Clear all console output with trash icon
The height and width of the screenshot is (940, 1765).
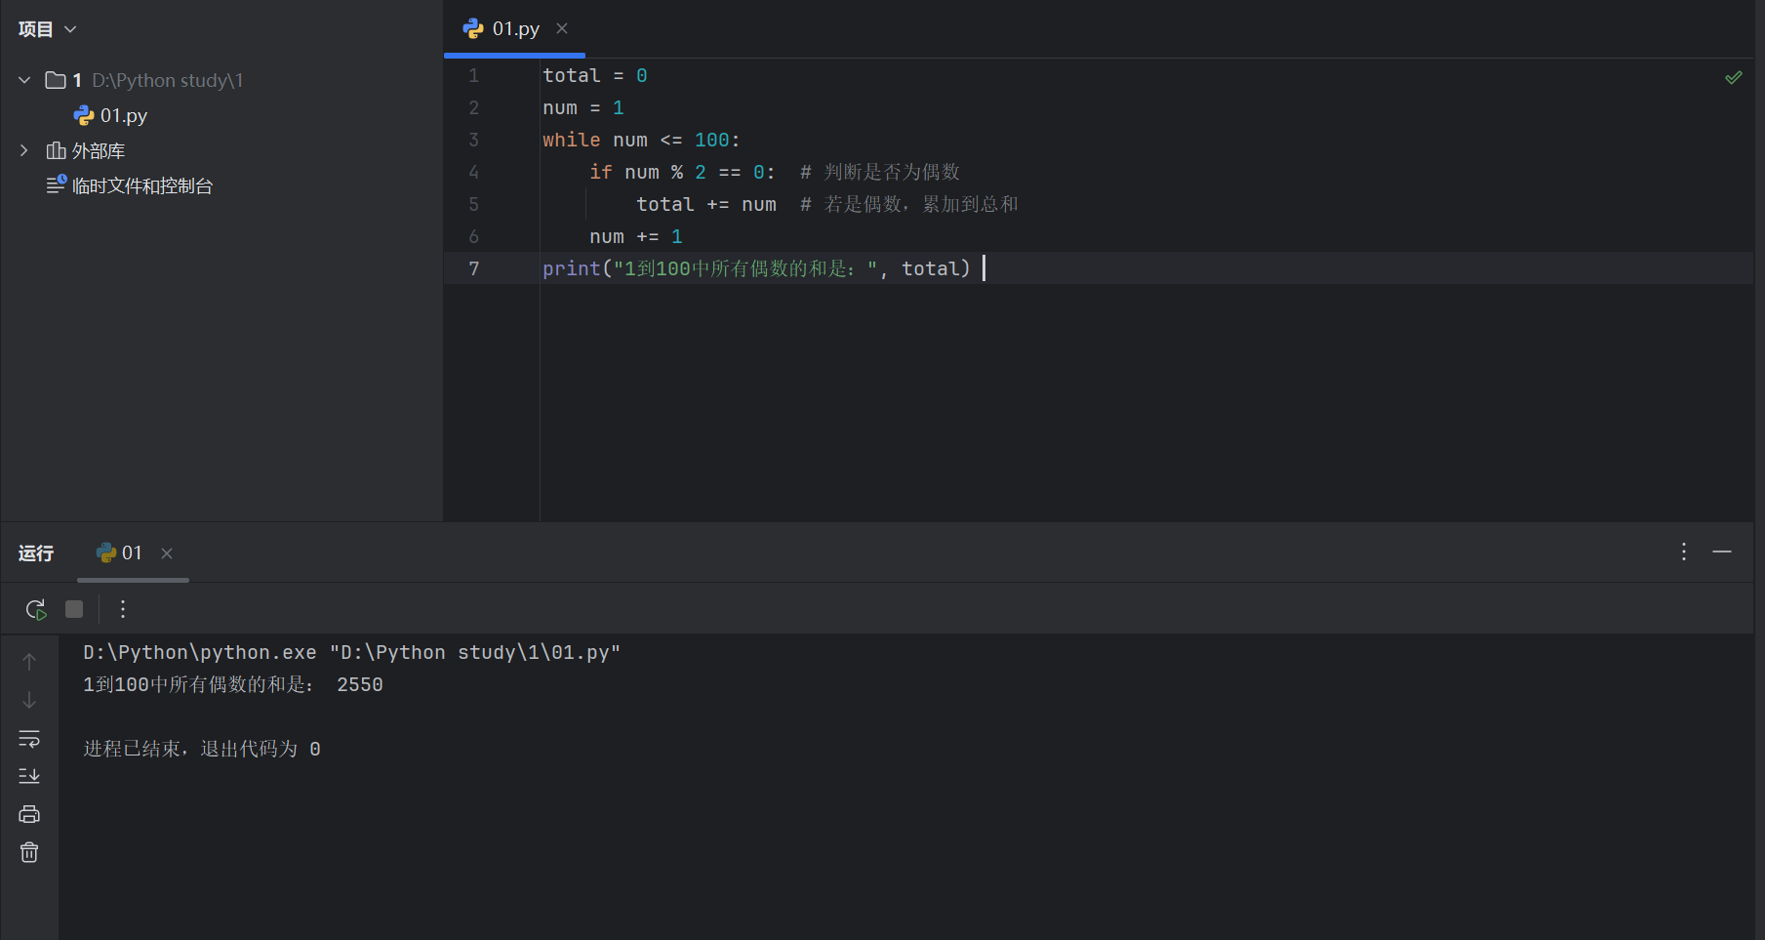pos(29,851)
